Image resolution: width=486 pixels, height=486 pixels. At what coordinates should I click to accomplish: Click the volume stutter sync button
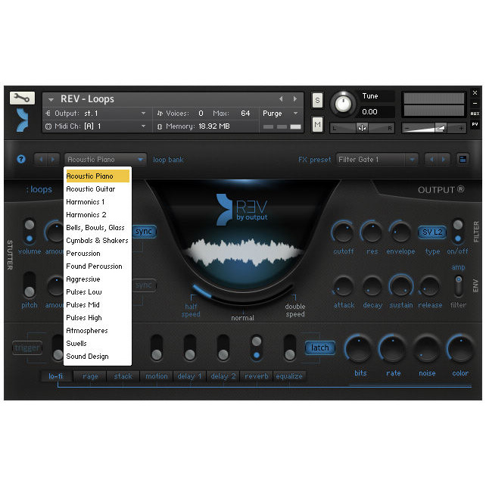pyautogui.click(x=144, y=232)
